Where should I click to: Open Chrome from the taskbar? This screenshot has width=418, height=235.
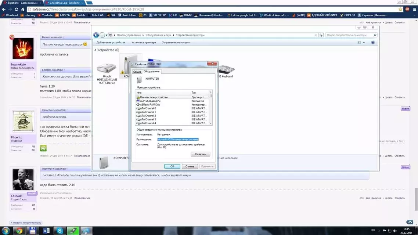[x=19, y=231]
